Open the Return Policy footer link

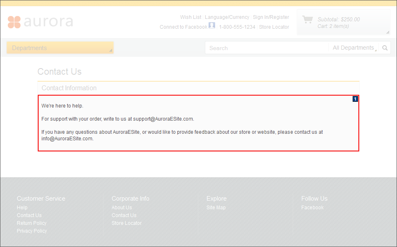pos(32,223)
